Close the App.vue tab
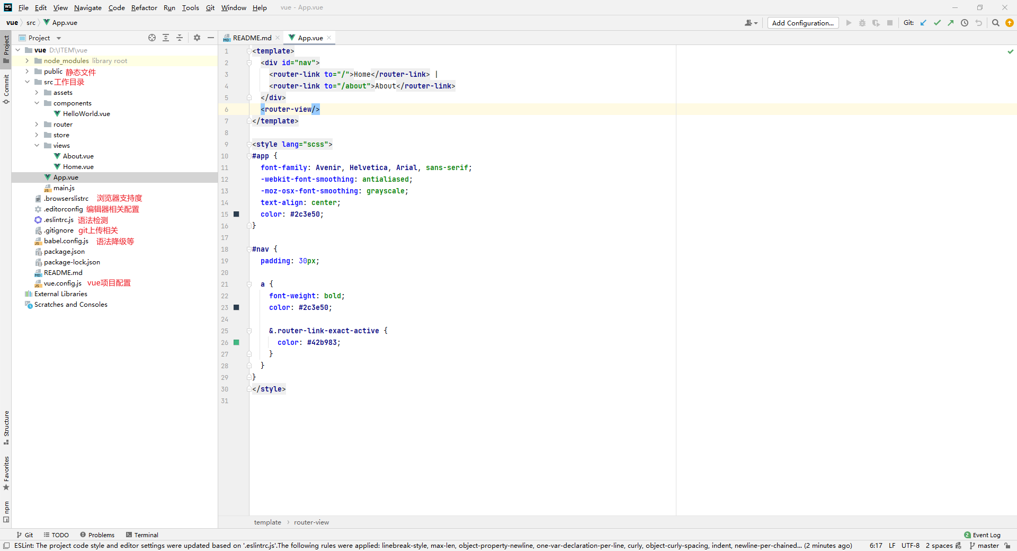1017x551 pixels. point(329,38)
